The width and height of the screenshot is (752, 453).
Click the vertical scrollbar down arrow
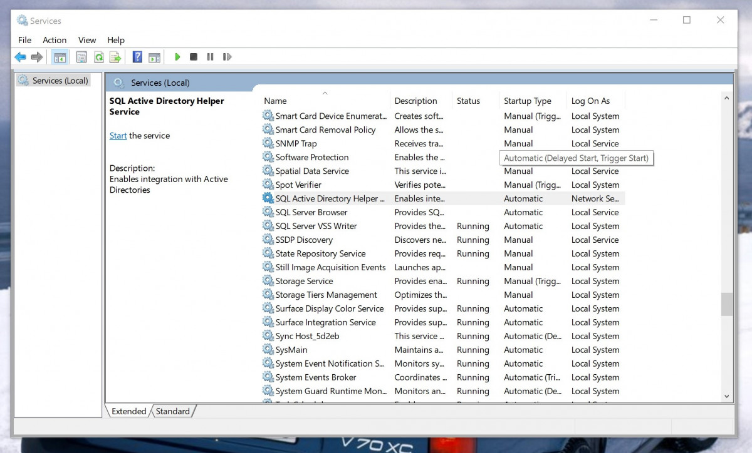pos(727,396)
